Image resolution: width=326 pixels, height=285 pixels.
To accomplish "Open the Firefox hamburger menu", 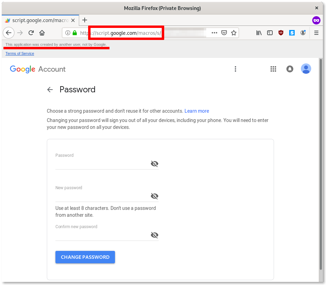I will [x=316, y=33].
